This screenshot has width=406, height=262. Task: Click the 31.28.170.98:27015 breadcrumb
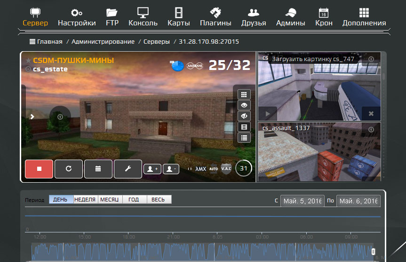click(209, 42)
